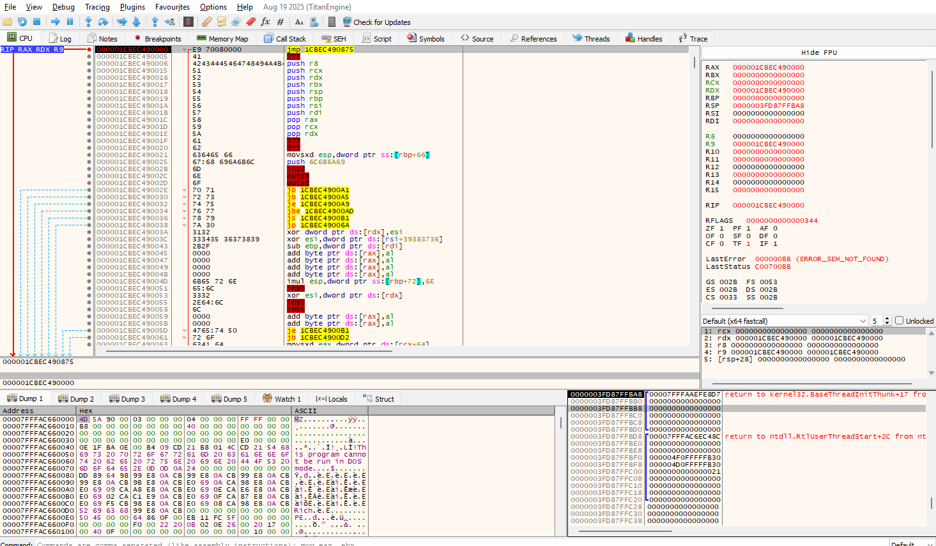Image resolution: width=936 pixels, height=546 pixels.
Task: Toggle breakpoint bullet at address 000001CBEC490015
Action: pos(89,70)
